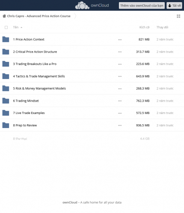The image size is (184, 213).
Task: Click more actions dots for 3 Trading Breakouts
Action: click(x=120, y=64)
